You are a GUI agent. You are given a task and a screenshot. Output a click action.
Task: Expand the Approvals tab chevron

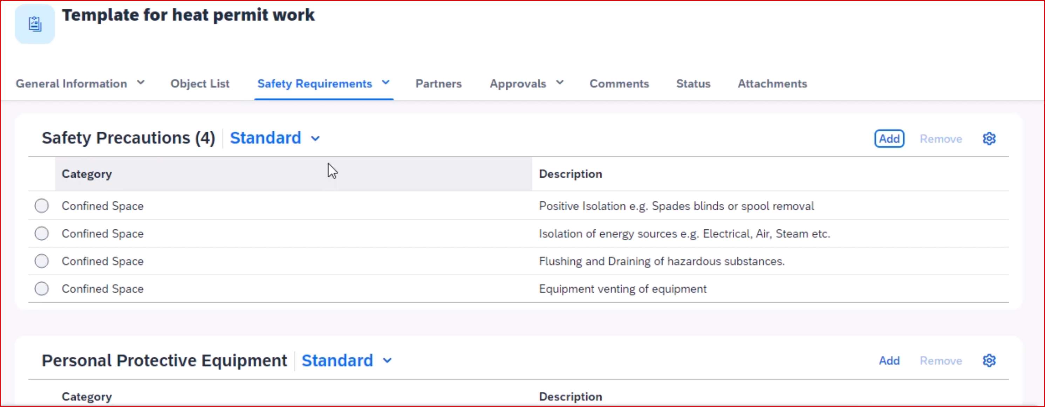(560, 83)
